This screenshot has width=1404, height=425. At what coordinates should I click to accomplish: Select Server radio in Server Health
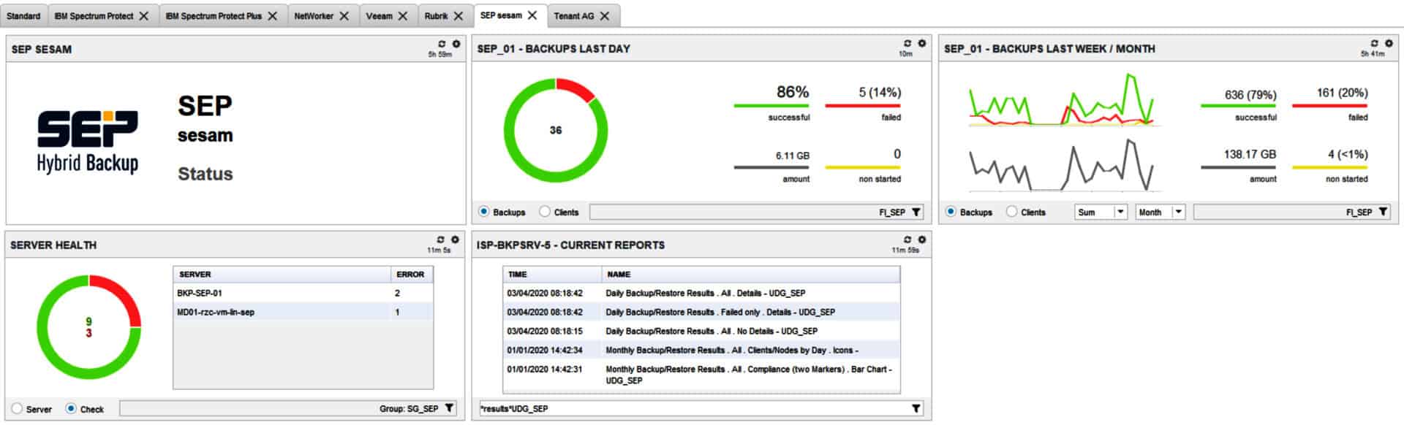(x=17, y=409)
